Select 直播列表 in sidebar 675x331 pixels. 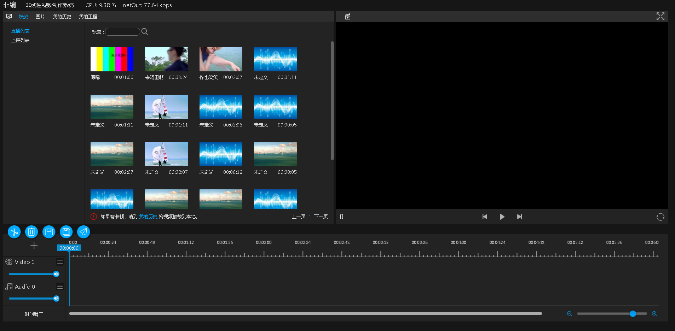click(20, 31)
